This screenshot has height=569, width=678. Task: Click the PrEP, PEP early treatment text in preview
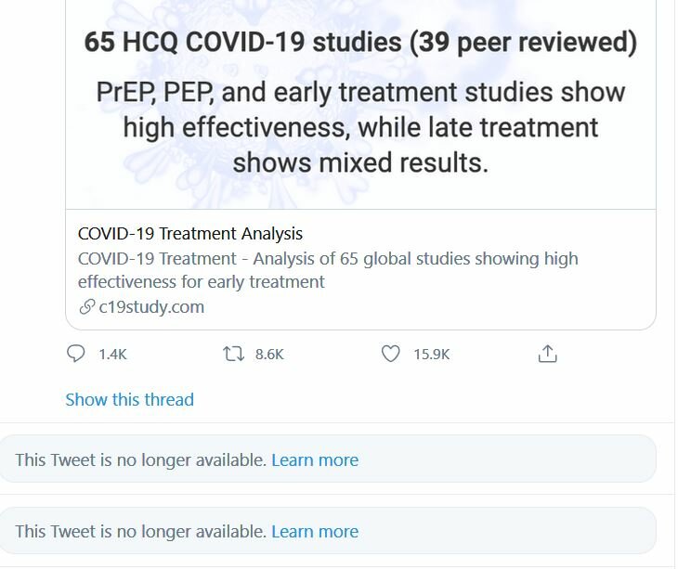click(360, 93)
